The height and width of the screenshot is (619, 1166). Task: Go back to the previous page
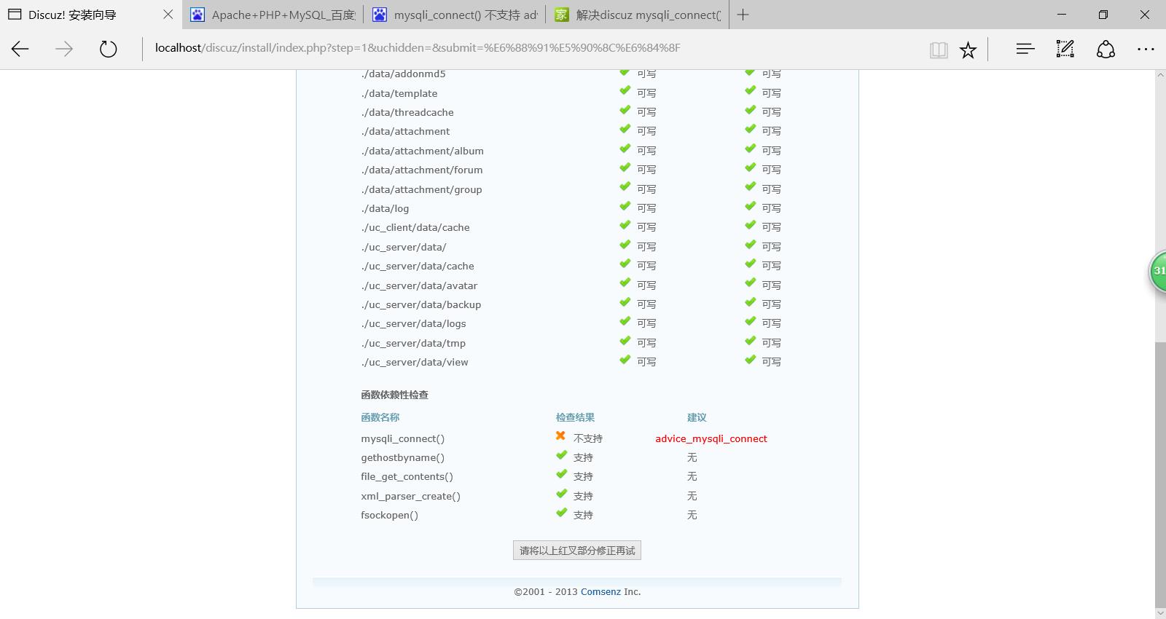20,49
